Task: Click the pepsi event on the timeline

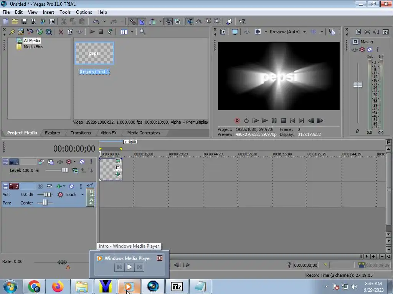Action: coord(111,169)
